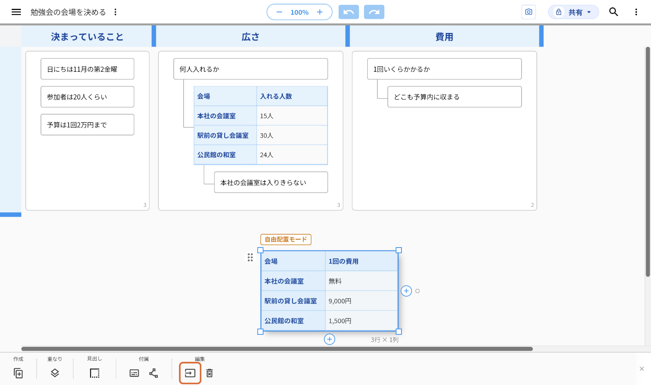This screenshot has height=385, width=651.
Task: Click the 9,000円 cell in cost table
Action: pos(361,301)
